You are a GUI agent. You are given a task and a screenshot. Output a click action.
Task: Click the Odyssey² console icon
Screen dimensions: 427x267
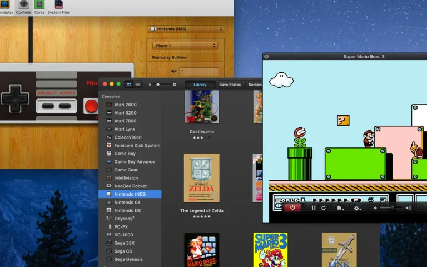(x=109, y=219)
